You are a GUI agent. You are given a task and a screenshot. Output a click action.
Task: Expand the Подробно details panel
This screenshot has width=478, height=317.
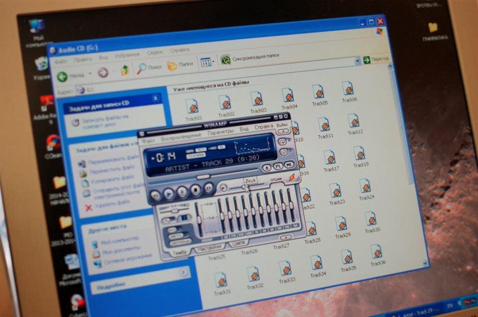(x=184, y=273)
